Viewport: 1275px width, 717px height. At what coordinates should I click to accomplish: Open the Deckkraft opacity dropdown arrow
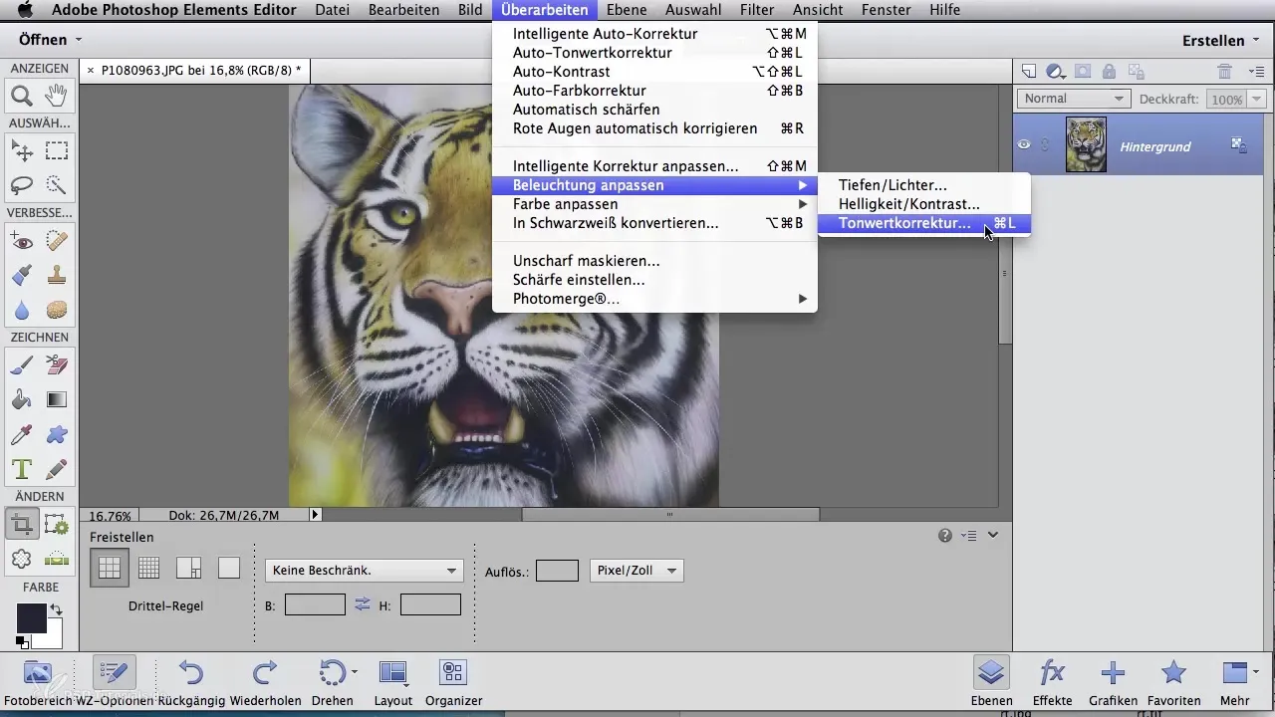pyautogui.click(x=1255, y=99)
